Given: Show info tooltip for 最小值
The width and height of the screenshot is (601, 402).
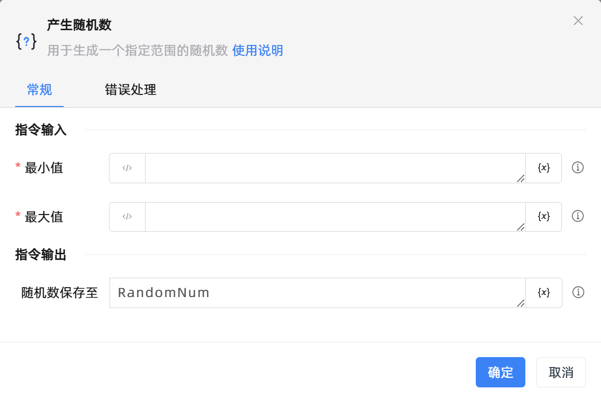Looking at the screenshot, I should pos(578,168).
